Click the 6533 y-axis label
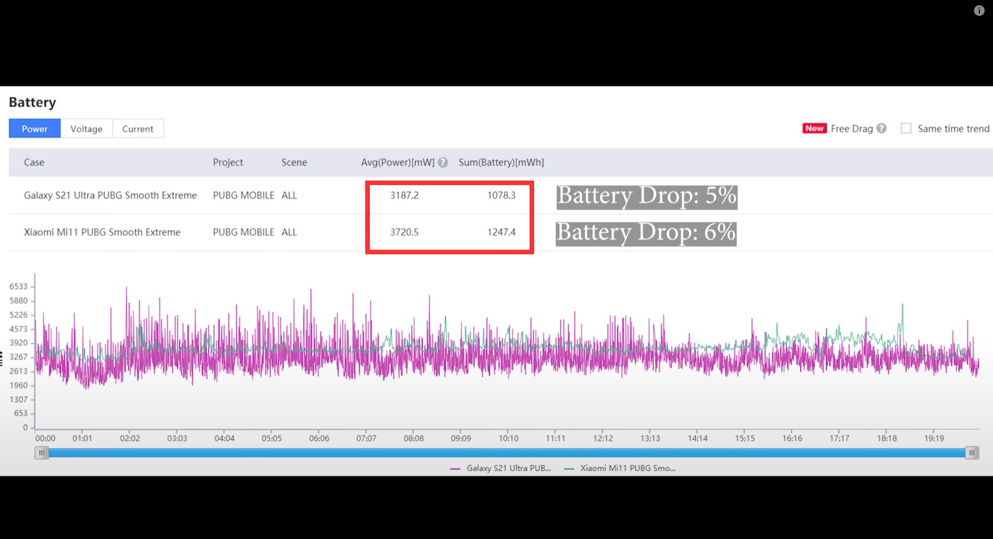The width and height of the screenshot is (993, 539). pos(18,286)
